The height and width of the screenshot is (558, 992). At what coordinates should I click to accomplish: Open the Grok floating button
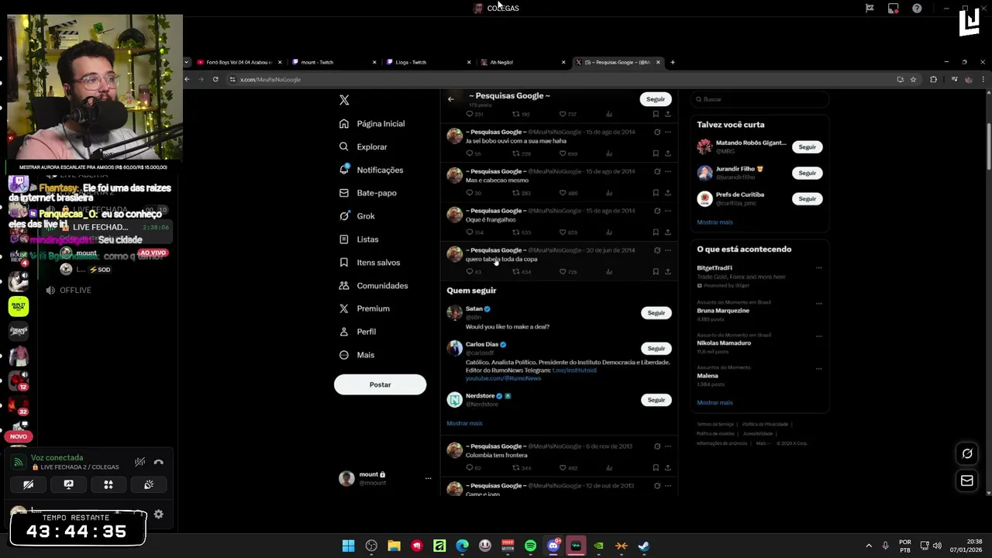pyautogui.click(x=967, y=453)
